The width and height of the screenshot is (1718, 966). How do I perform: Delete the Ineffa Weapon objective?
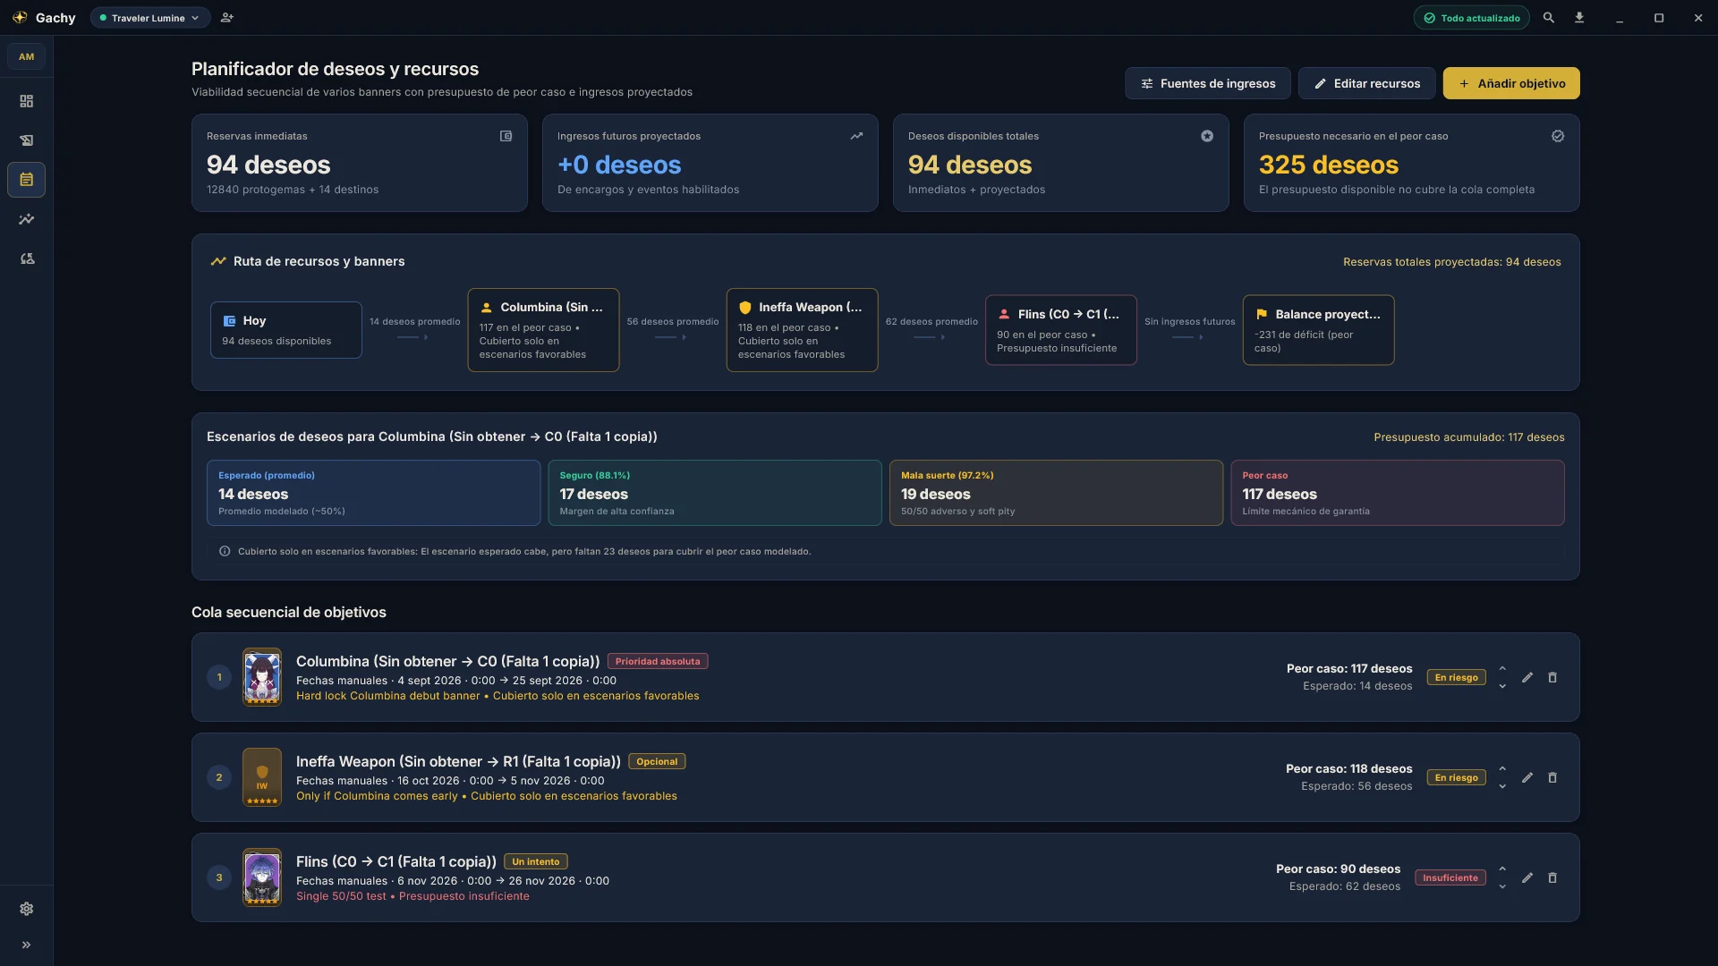click(x=1552, y=777)
